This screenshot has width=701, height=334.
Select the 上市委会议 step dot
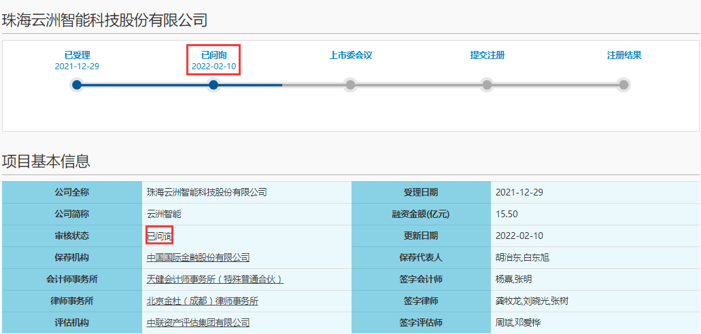click(350, 85)
